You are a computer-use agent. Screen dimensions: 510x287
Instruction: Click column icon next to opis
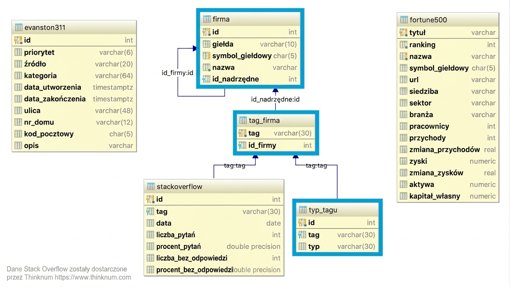18,145
